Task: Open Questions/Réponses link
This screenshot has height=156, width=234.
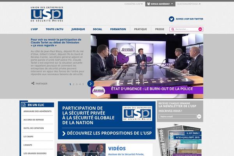Action: [189, 4]
